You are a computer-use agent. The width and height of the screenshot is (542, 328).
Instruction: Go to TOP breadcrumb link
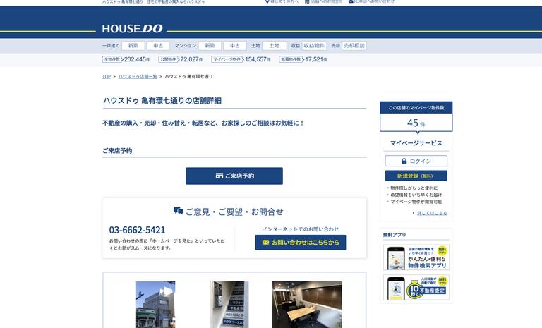pos(107,77)
